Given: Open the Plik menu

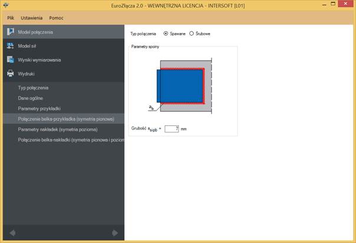Looking at the screenshot, I should (x=11, y=18).
